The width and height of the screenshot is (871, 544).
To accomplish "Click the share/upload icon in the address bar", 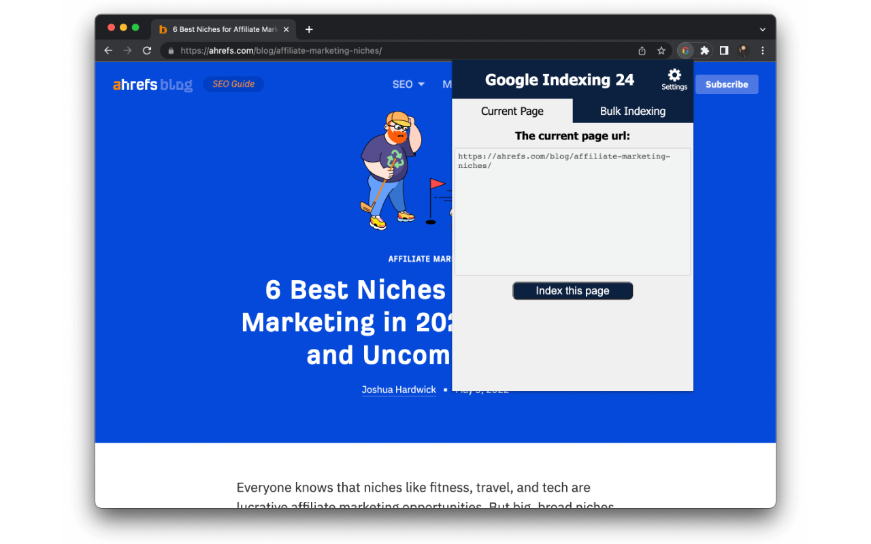I will point(641,50).
